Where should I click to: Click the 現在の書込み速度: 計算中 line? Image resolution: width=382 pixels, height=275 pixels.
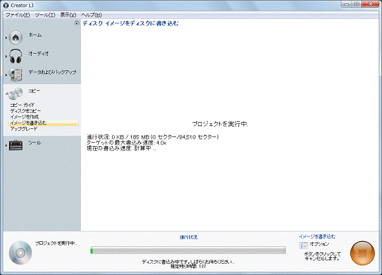[x=122, y=148]
